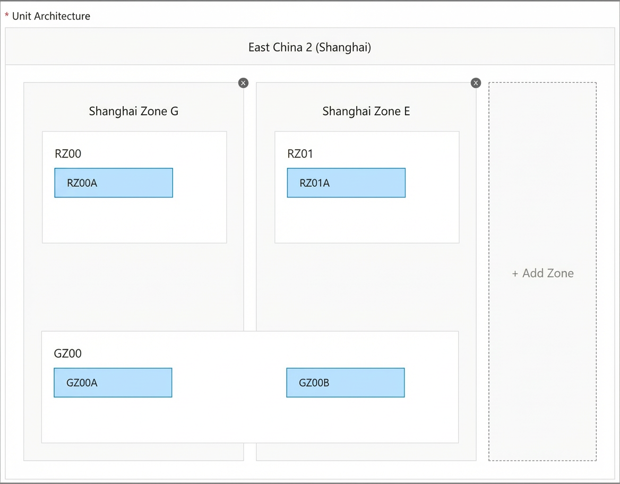This screenshot has height=484, width=620.
Task: Click the plus symbol beside Add Zone
Action: point(515,274)
